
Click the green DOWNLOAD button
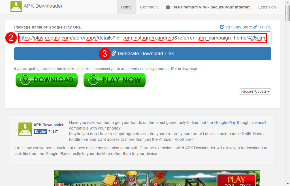click(x=47, y=80)
